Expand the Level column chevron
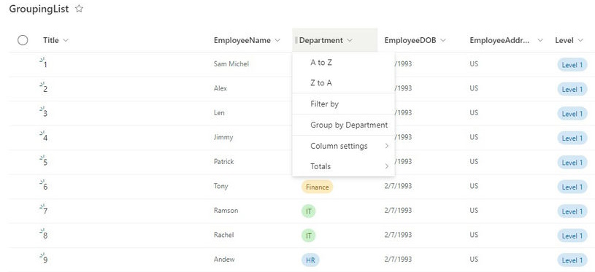Viewport: 595px width, 272px height. tap(580, 40)
